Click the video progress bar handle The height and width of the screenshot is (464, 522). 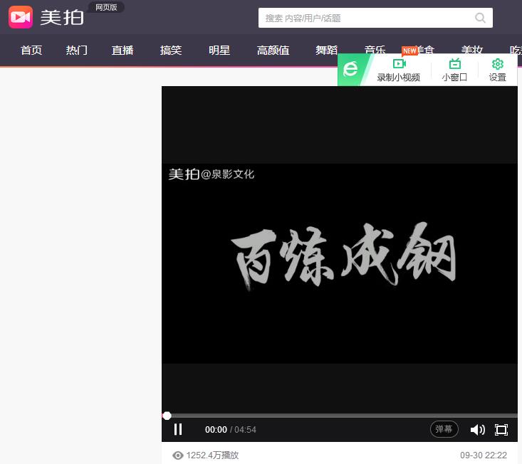[x=167, y=416]
